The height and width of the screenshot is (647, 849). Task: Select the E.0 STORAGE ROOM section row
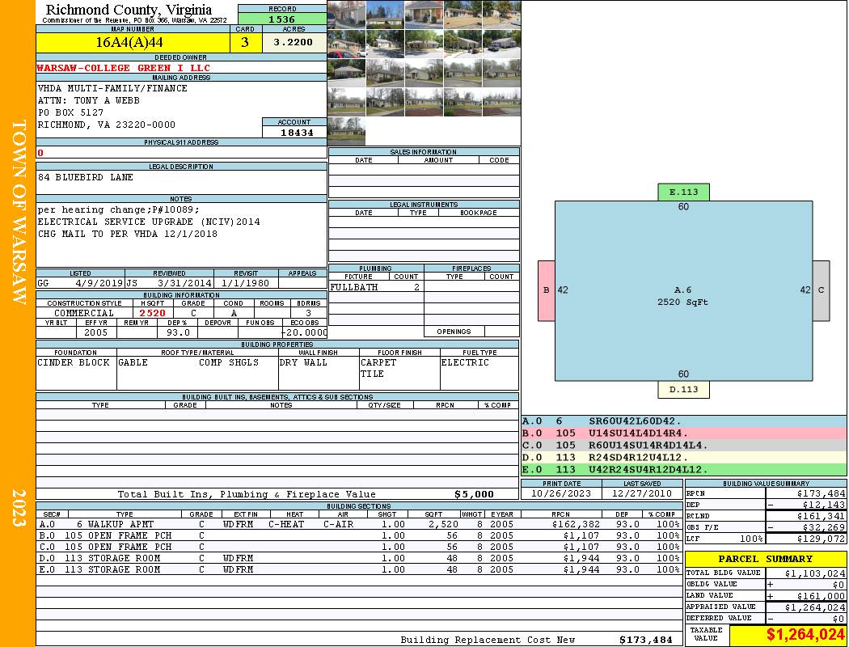coord(356,569)
